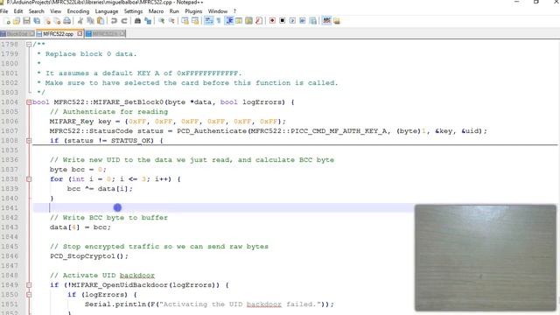This screenshot has width=560, height=315.
Task: Run macro multiple times icon
Action: click(303, 21)
